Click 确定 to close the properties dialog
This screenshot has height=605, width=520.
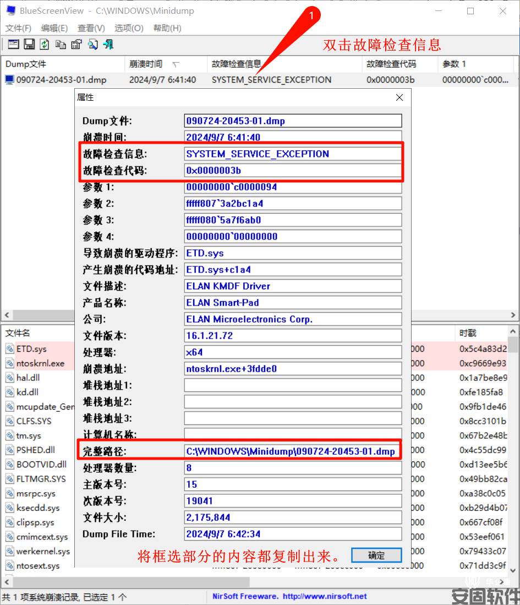tap(376, 555)
